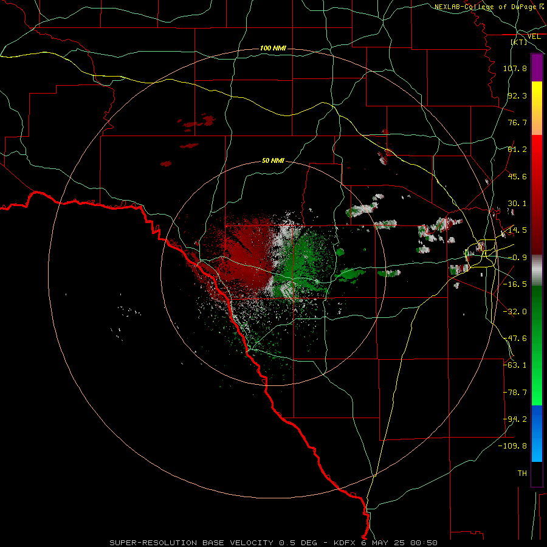Screen dimensions: 547x547
Task: Click the -63.1 velocity scale value
Action: pyautogui.click(x=515, y=365)
